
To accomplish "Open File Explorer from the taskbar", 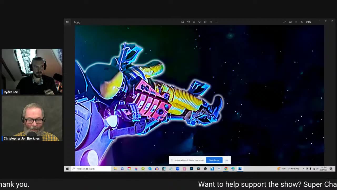I will (x=115, y=169).
